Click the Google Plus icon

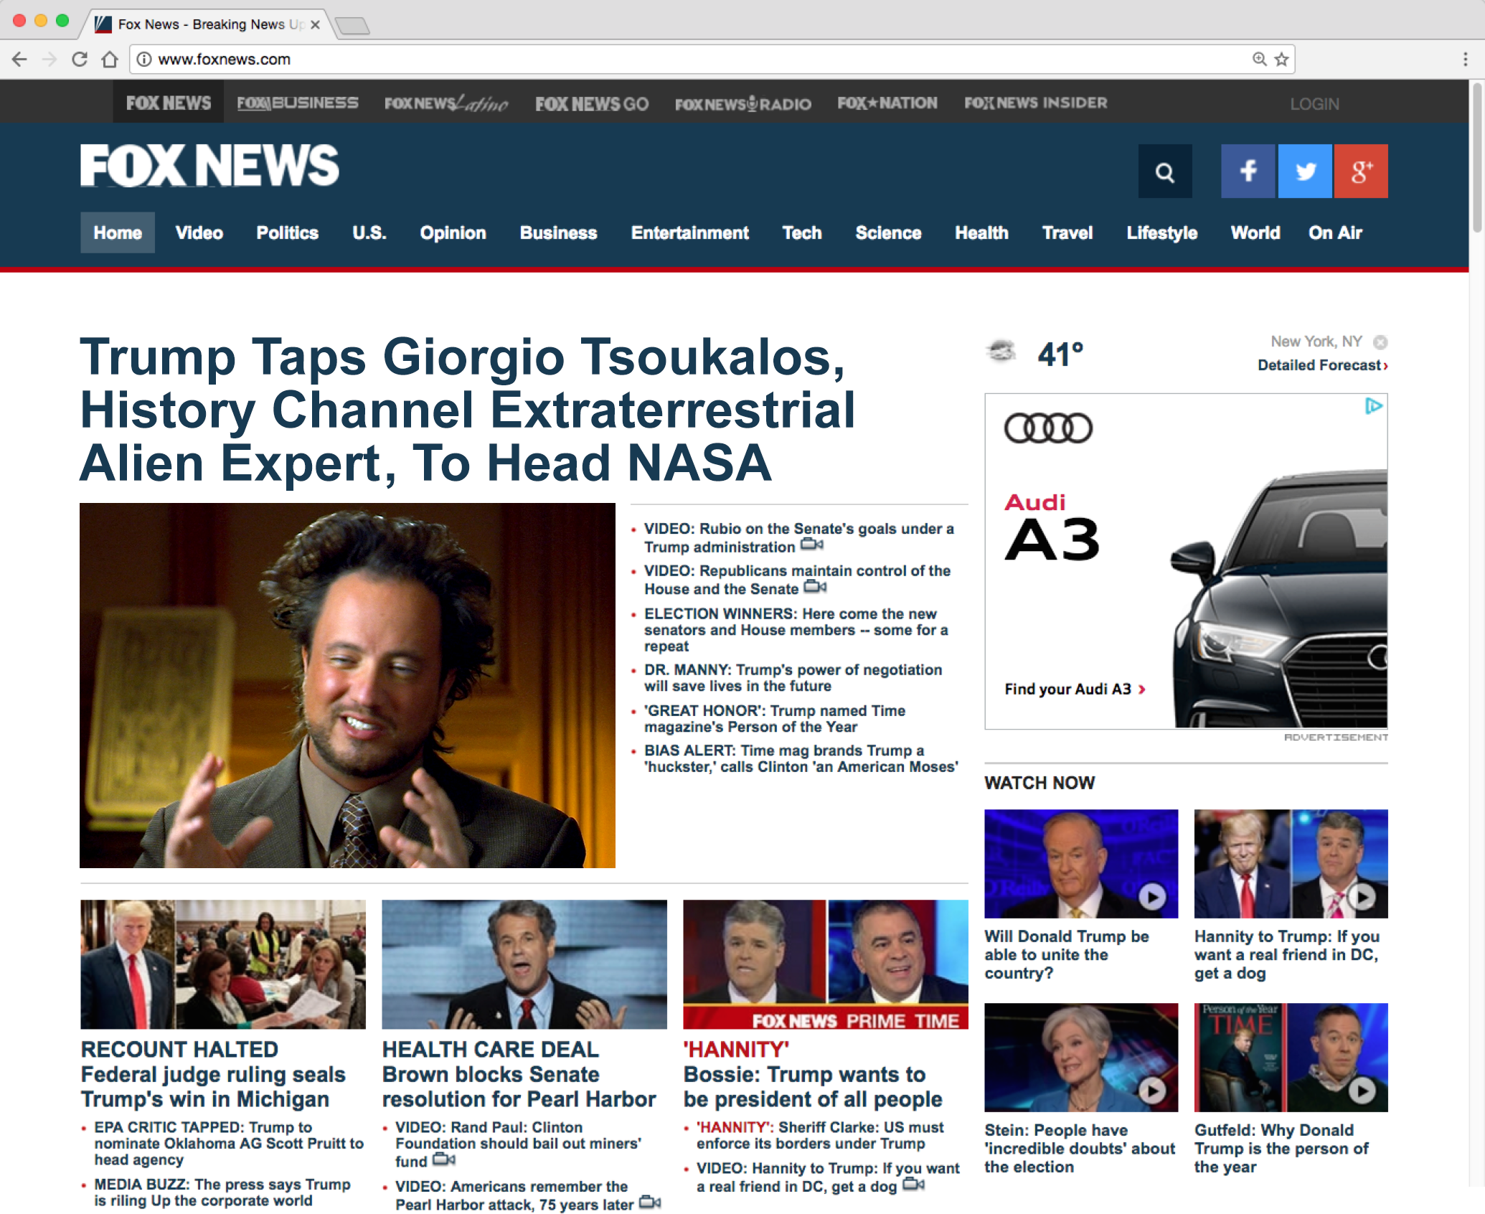pos(1361,171)
